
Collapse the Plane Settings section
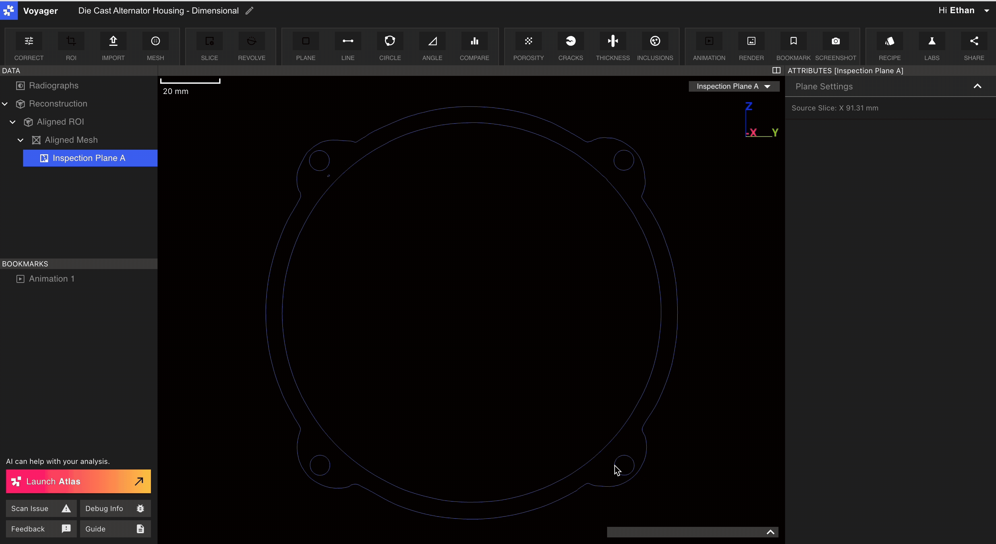[977, 86]
